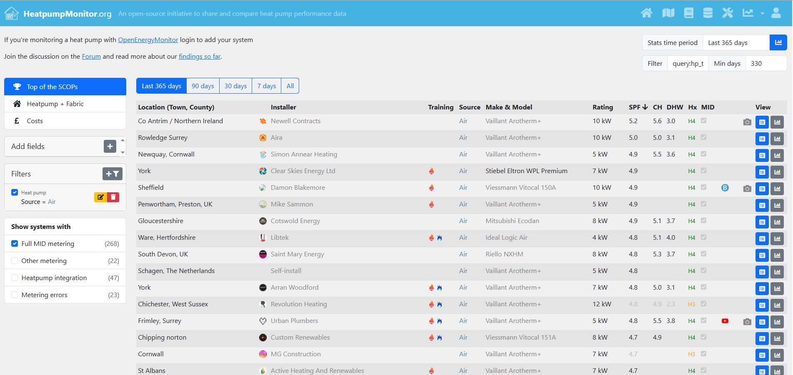The image size is (793, 375).
Task: Switch to 7 days tab
Action: (x=267, y=86)
